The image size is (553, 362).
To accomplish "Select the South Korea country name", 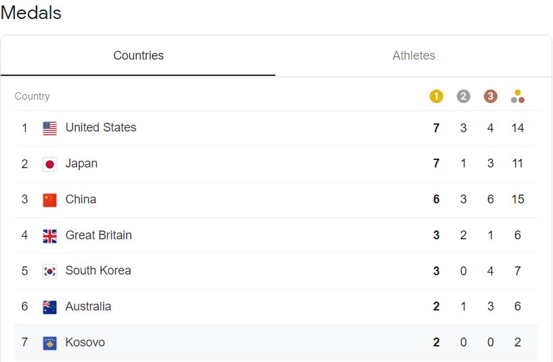I will [98, 270].
